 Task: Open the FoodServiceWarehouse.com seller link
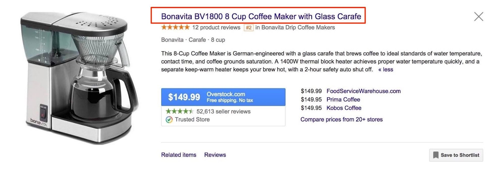point(363,91)
